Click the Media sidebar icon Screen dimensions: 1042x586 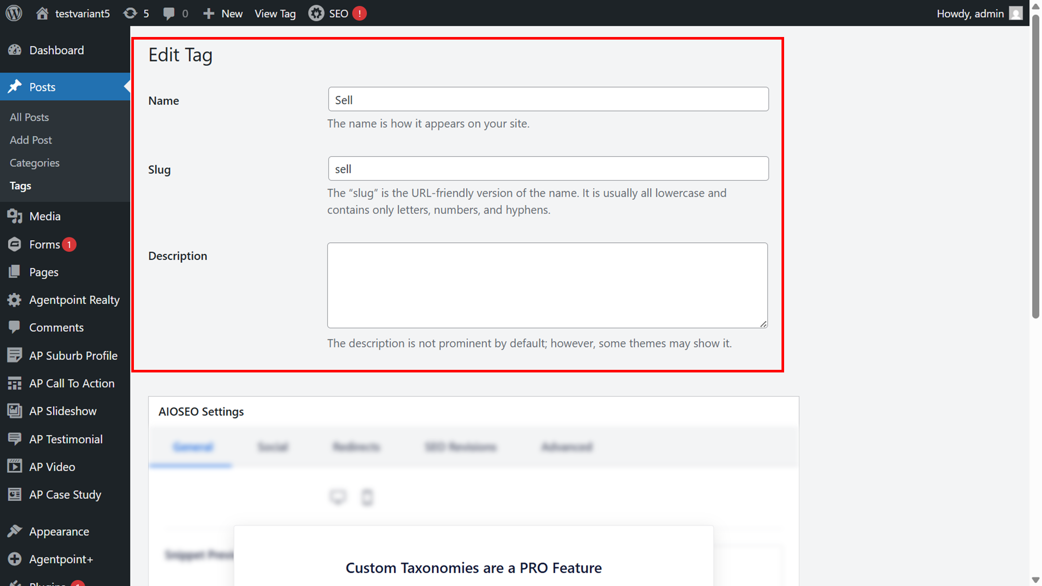pos(15,216)
